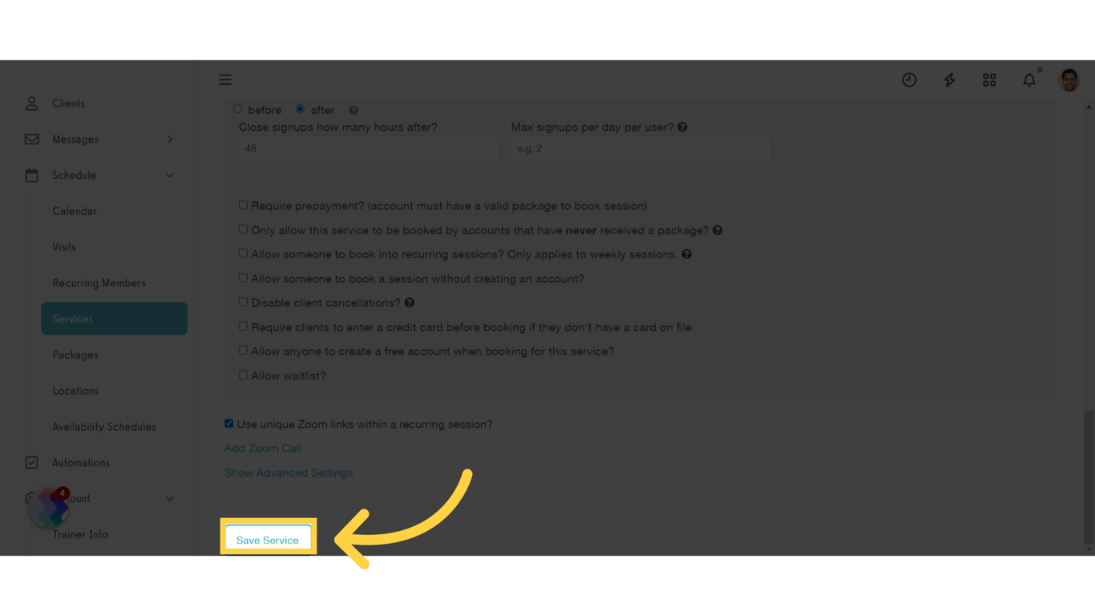Open the user profile avatar
The width and height of the screenshot is (1095, 616).
pyautogui.click(x=1069, y=80)
